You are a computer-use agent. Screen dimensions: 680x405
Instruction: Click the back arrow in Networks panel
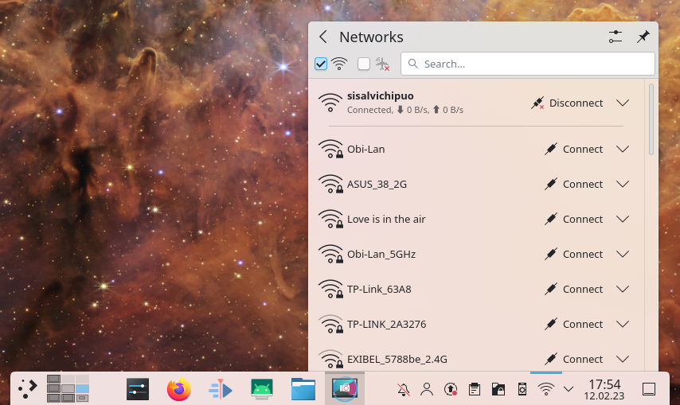pyautogui.click(x=322, y=37)
